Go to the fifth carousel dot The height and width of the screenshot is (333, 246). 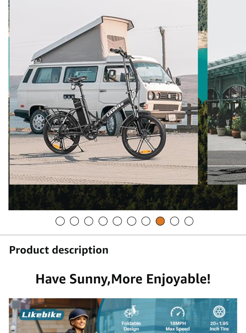tap(117, 221)
